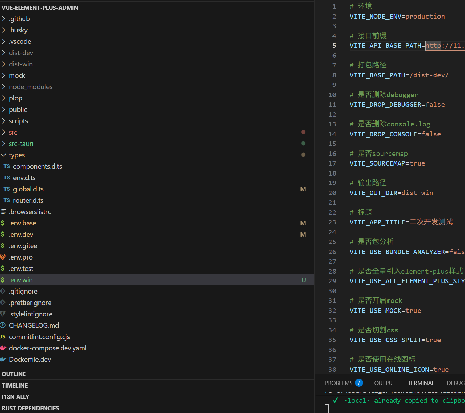Collapse the types folder chevron
The width and height of the screenshot is (465, 413).
(x=4, y=155)
